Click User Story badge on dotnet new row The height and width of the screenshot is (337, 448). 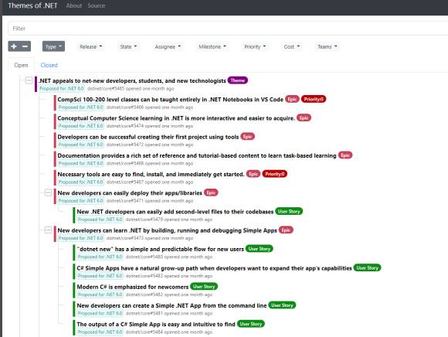click(260, 249)
